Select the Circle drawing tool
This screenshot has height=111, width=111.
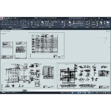(x=11, y=23)
